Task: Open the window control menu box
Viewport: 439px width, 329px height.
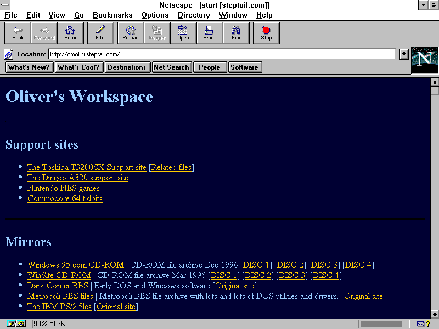Action: pos(5,5)
